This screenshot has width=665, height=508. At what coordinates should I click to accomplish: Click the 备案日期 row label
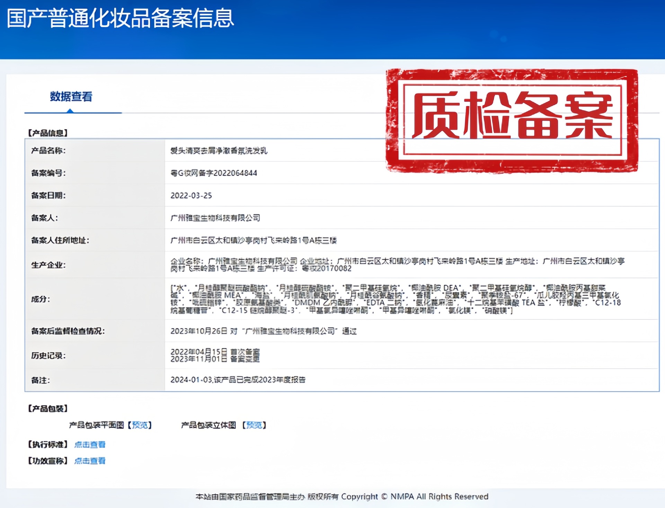click(x=48, y=195)
